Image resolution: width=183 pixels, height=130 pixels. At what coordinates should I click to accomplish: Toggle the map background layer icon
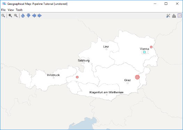180,16
